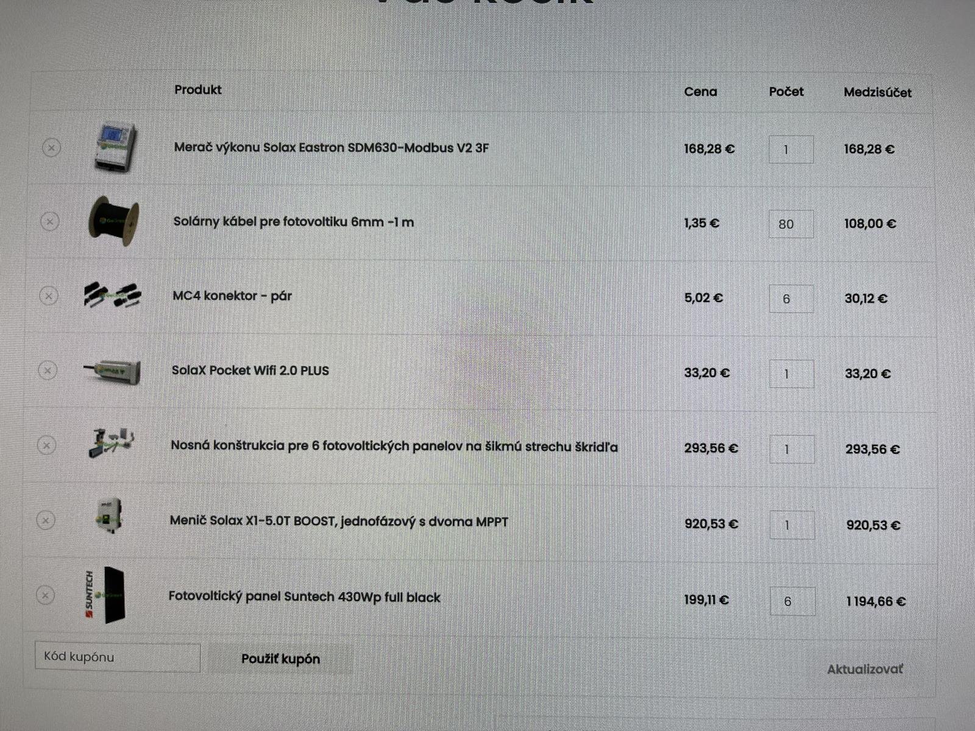The height and width of the screenshot is (731, 975).
Task: Click the Kód kupónu input field
Action: (118, 657)
